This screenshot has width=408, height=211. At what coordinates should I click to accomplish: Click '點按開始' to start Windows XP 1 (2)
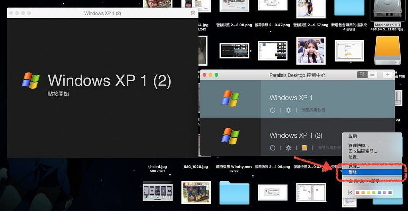click(58, 94)
